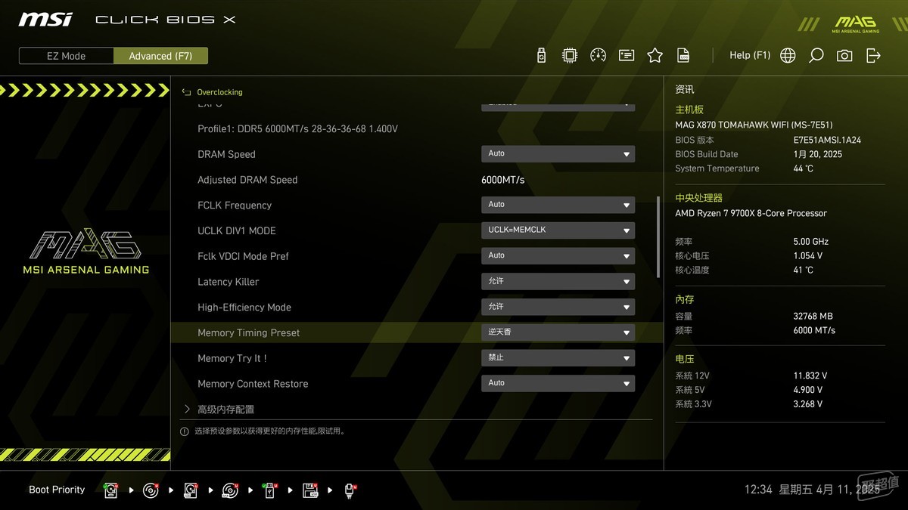Select the CD/DVD disc boot device
The image size is (908, 510).
pyautogui.click(x=151, y=490)
